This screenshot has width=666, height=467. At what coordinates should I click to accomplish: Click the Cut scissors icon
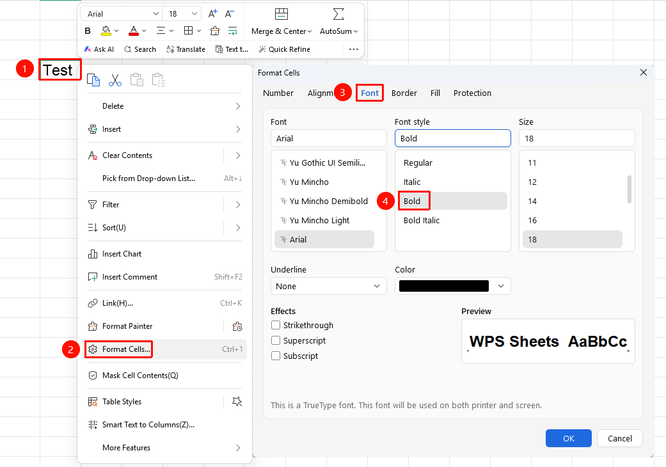pos(115,80)
